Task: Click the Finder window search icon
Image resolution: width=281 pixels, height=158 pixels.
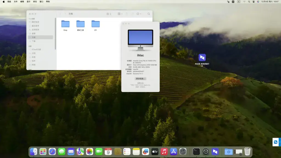Action: 149,14
